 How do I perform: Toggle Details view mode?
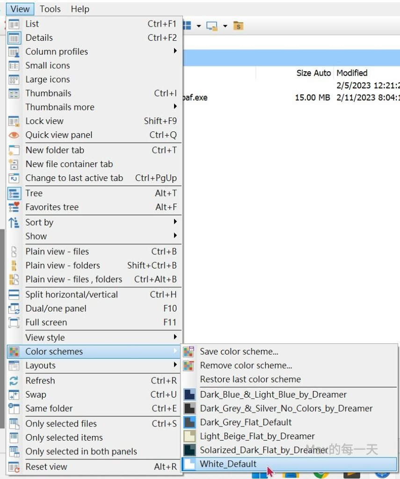click(39, 38)
